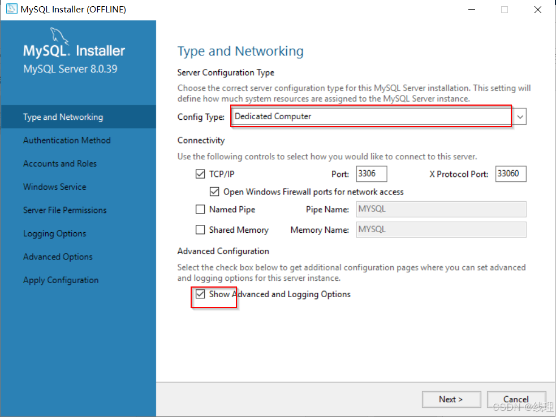The image size is (556, 417).
Task: Enable the Shared Memory option
Action: click(x=200, y=229)
